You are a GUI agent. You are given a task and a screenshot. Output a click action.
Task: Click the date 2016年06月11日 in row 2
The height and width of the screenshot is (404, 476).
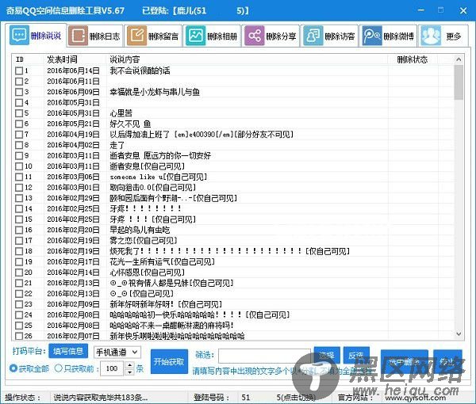coord(73,82)
